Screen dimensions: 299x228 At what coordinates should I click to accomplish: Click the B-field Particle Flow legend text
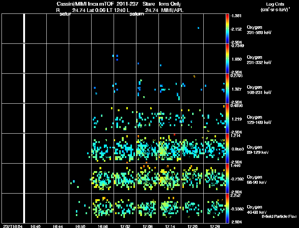coord(279,216)
